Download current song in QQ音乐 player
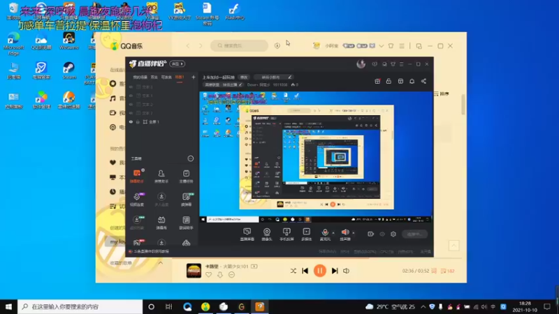The image size is (559, 314). [220, 274]
